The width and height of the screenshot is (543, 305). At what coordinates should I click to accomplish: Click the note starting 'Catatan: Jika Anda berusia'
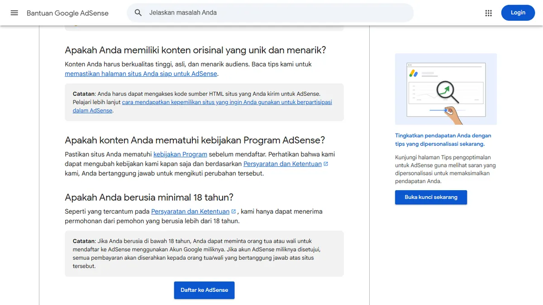204,253
